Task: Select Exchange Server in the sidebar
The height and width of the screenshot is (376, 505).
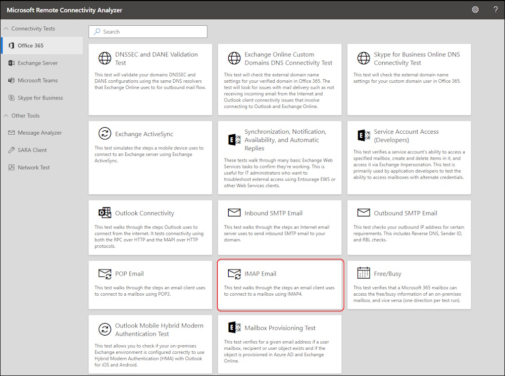Action: (x=42, y=63)
